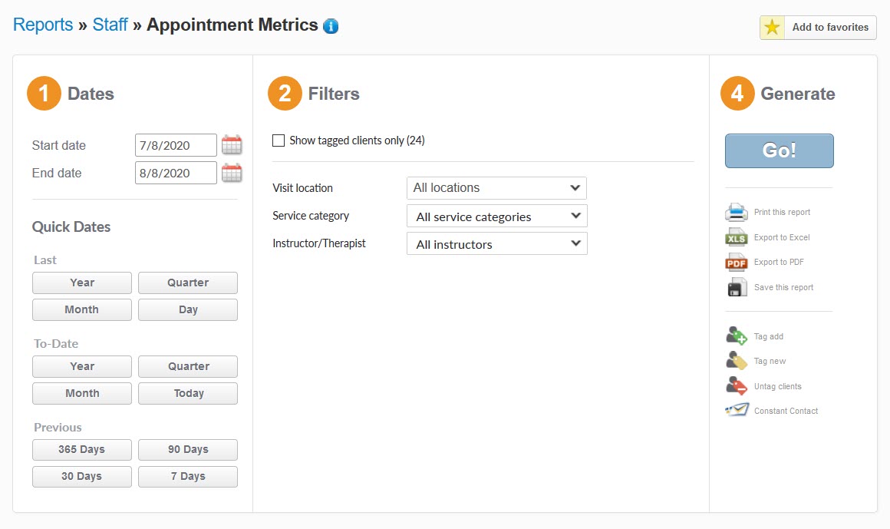The height and width of the screenshot is (529, 890).
Task: Save this report using the disk icon
Action: [736, 286]
